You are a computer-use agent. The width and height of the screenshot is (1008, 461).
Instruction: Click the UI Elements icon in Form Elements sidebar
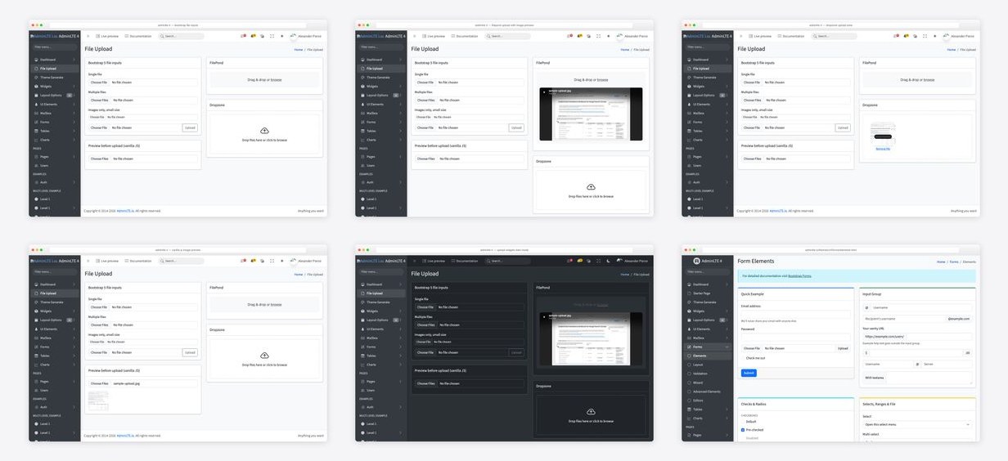pyautogui.click(x=689, y=329)
